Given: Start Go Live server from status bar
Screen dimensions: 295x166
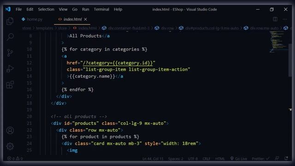Looking at the screenshot, I should 239,159.
